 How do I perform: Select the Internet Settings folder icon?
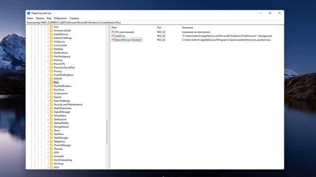tap(51, 38)
